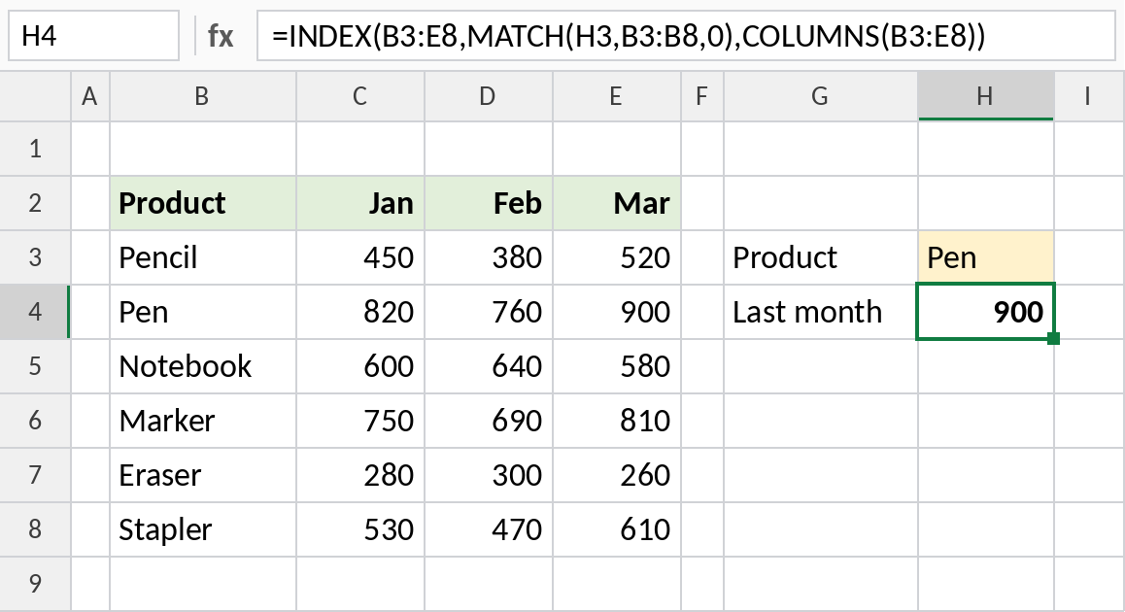Click the Name Box showing H4
The image size is (1125, 612).
click(x=93, y=35)
